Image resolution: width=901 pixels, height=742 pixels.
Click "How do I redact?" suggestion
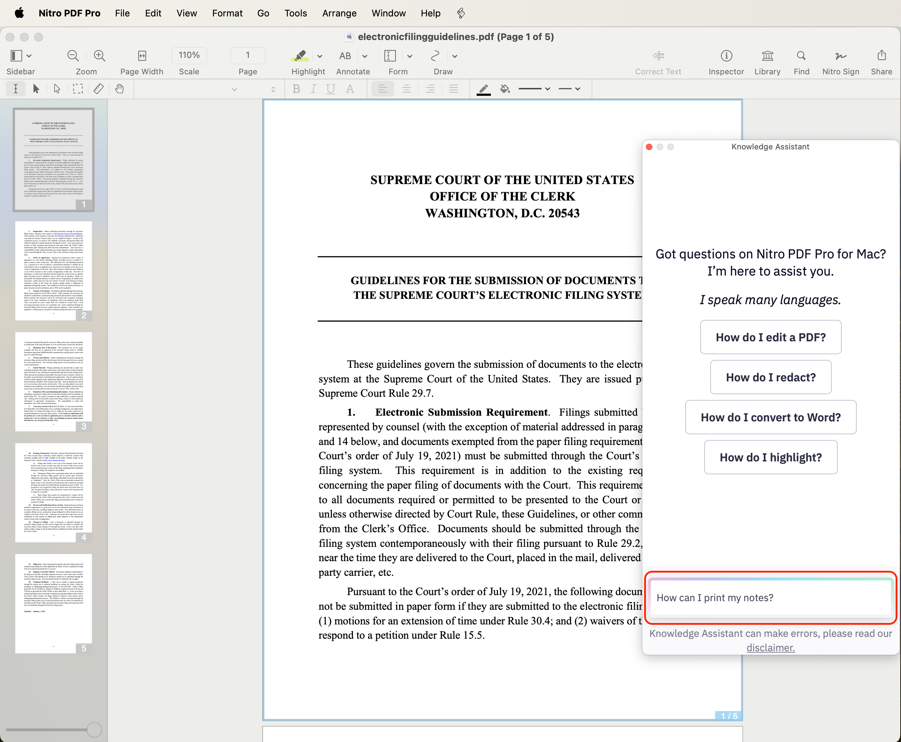(x=770, y=377)
